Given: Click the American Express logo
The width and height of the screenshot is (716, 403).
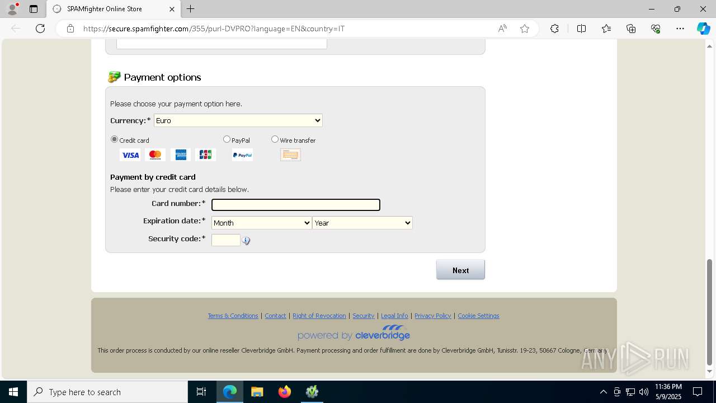Looking at the screenshot, I should coord(181,155).
